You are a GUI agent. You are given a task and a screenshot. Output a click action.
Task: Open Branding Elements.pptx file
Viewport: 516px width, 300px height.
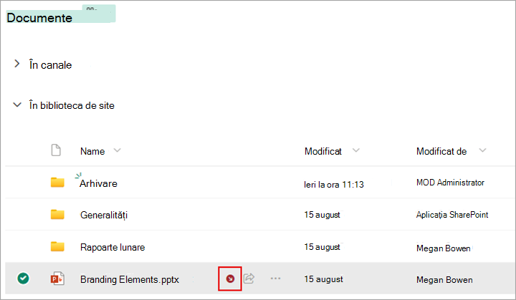(130, 280)
